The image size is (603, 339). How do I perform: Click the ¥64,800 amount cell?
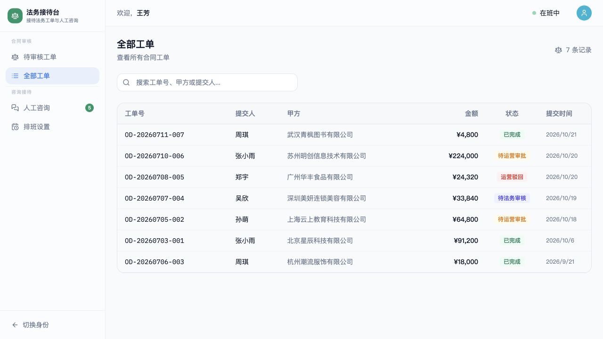[x=465, y=219]
